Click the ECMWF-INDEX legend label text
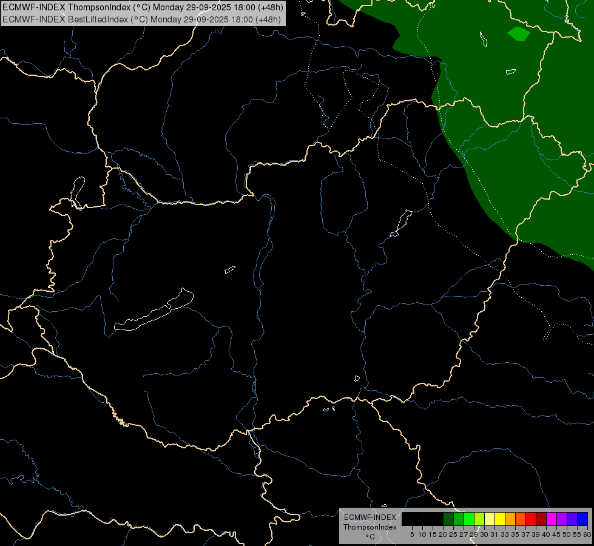The height and width of the screenshot is (546, 594). tap(370, 517)
